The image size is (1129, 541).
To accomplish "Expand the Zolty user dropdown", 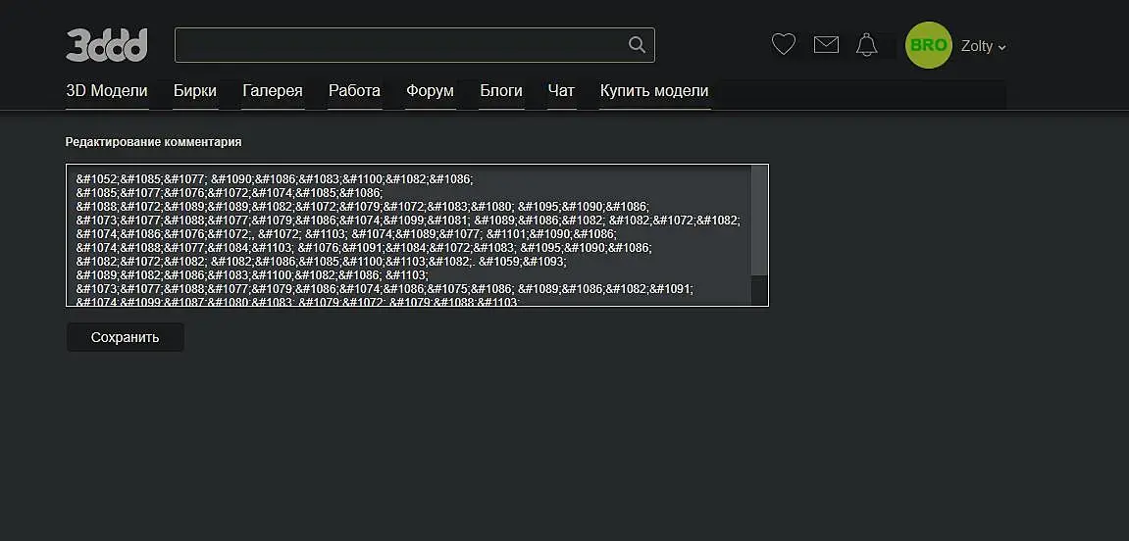I will point(984,46).
